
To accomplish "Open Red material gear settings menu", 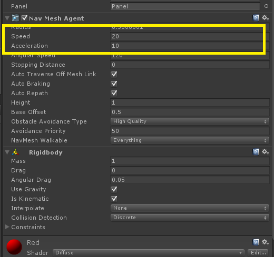I will tap(265, 242).
